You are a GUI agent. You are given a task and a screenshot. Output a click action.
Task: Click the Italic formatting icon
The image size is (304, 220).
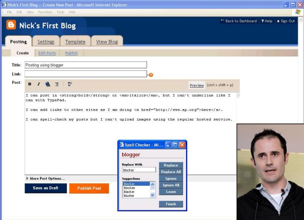(39, 84)
